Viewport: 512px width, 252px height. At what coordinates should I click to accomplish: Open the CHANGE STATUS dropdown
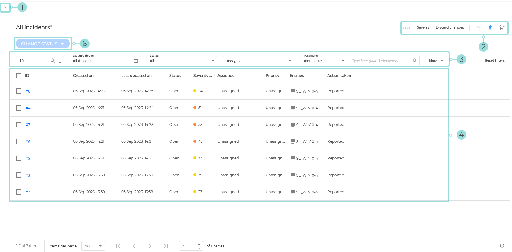point(43,44)
